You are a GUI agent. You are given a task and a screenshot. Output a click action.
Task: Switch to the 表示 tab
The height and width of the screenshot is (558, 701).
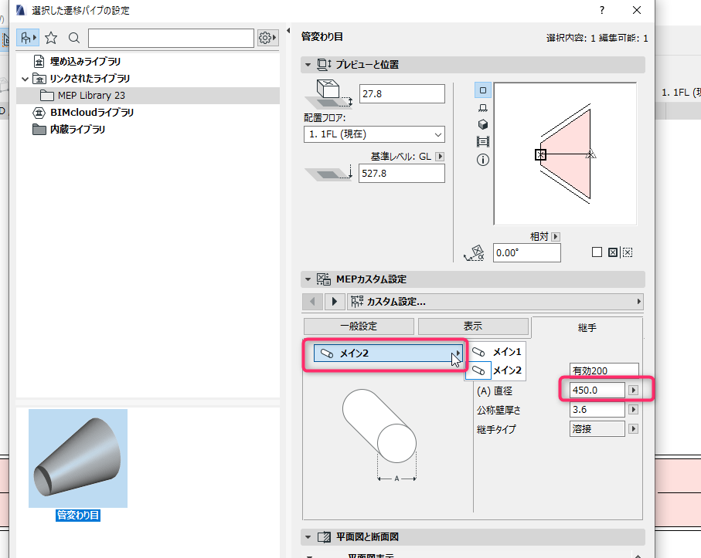click(473, 326)
